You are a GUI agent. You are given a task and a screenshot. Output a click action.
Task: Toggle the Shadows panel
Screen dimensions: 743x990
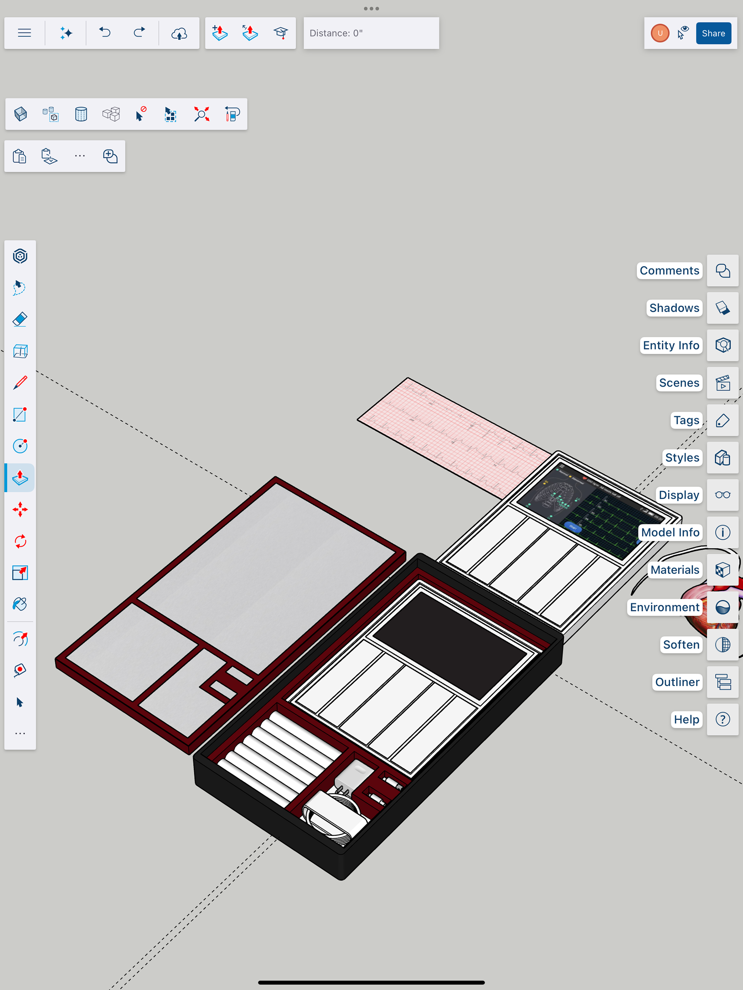(x=722, y=308)
